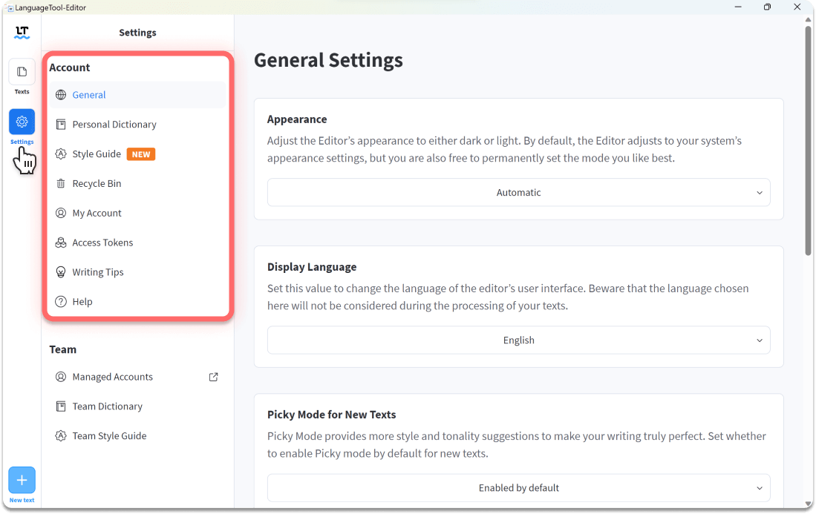The width and height of the screenshot is (816, 514).
Task: Click the 'LanguageTool-Editor' window title text
Action: 50,8
